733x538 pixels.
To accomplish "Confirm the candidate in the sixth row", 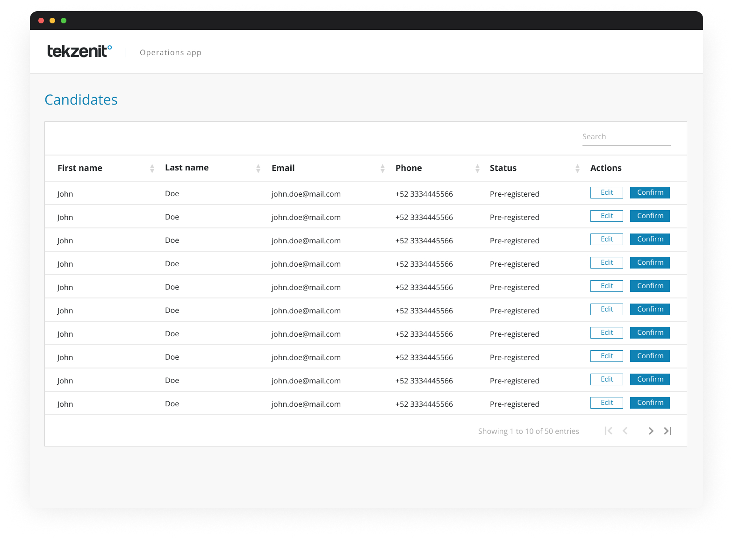I will (650, 309).
